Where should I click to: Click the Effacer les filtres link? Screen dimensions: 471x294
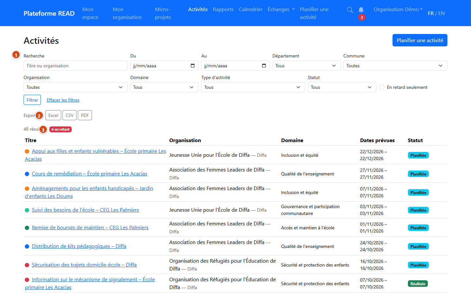pos(63,100)
